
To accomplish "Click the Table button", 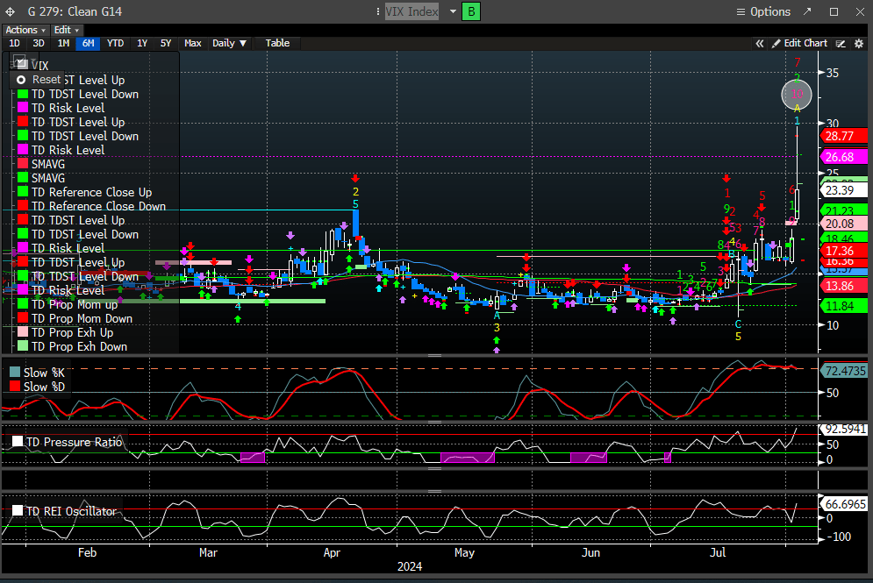I will click(277, 43).
